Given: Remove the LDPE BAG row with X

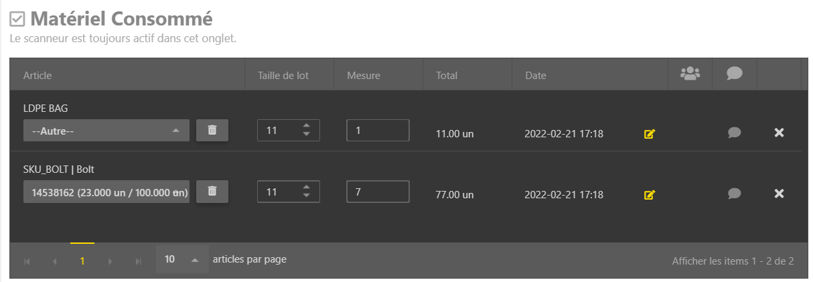Looking at the screenshot, I should [779, 133].
